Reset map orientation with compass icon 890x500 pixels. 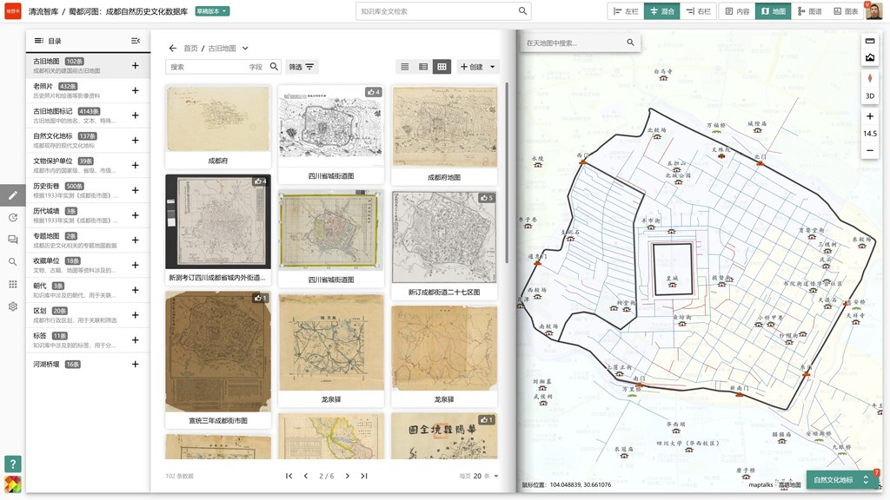[870, 79]
